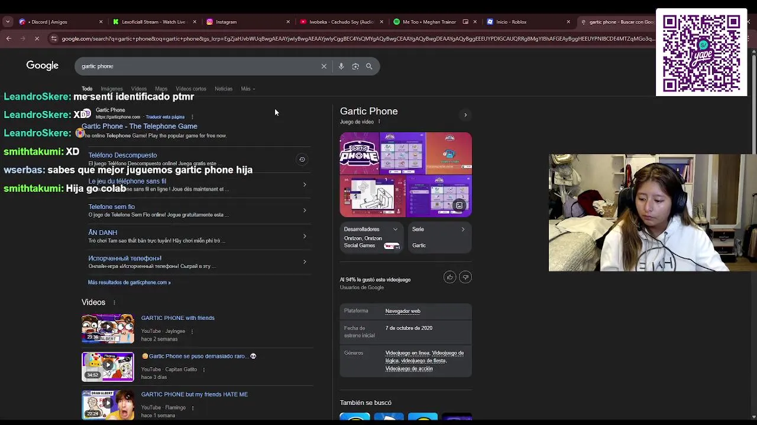
Task: Click the site info icon in address bar
Action: [54, 39]
